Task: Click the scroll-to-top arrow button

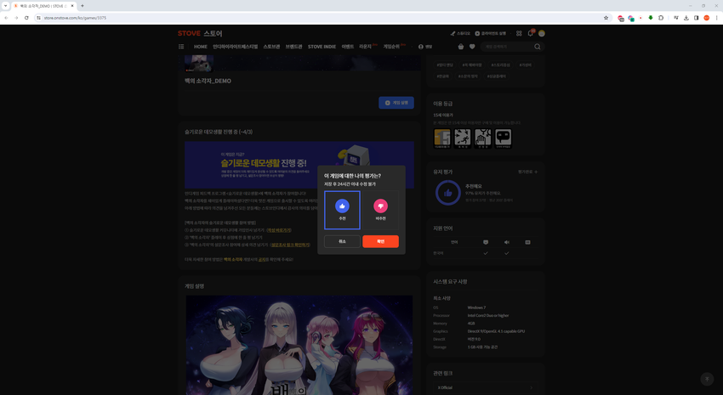Action: [707, 379]
